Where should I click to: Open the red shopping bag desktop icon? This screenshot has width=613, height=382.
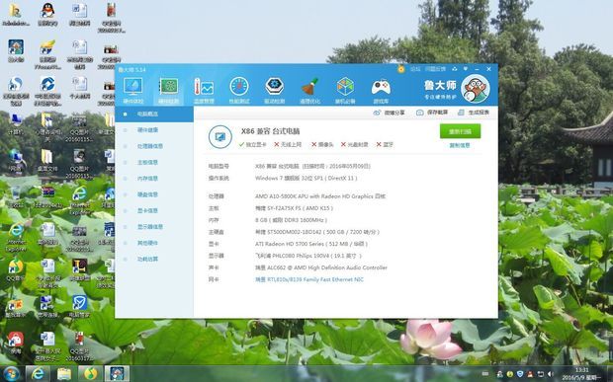coord(16,343)
